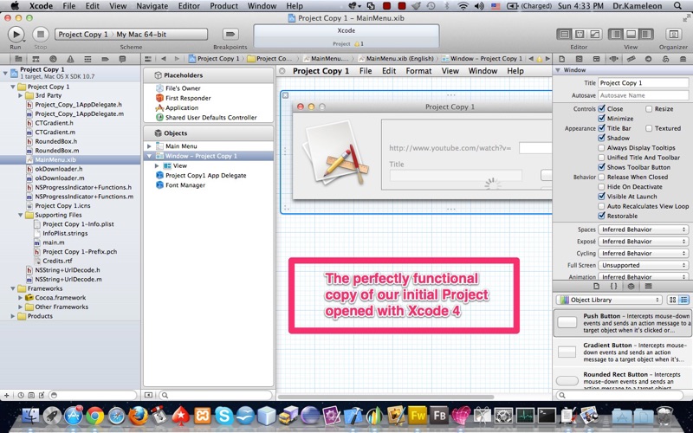Click the Autosave Name input field
The width and height of the screenshot is (693, 433).
pyautogui.click(x=643, y=95)
